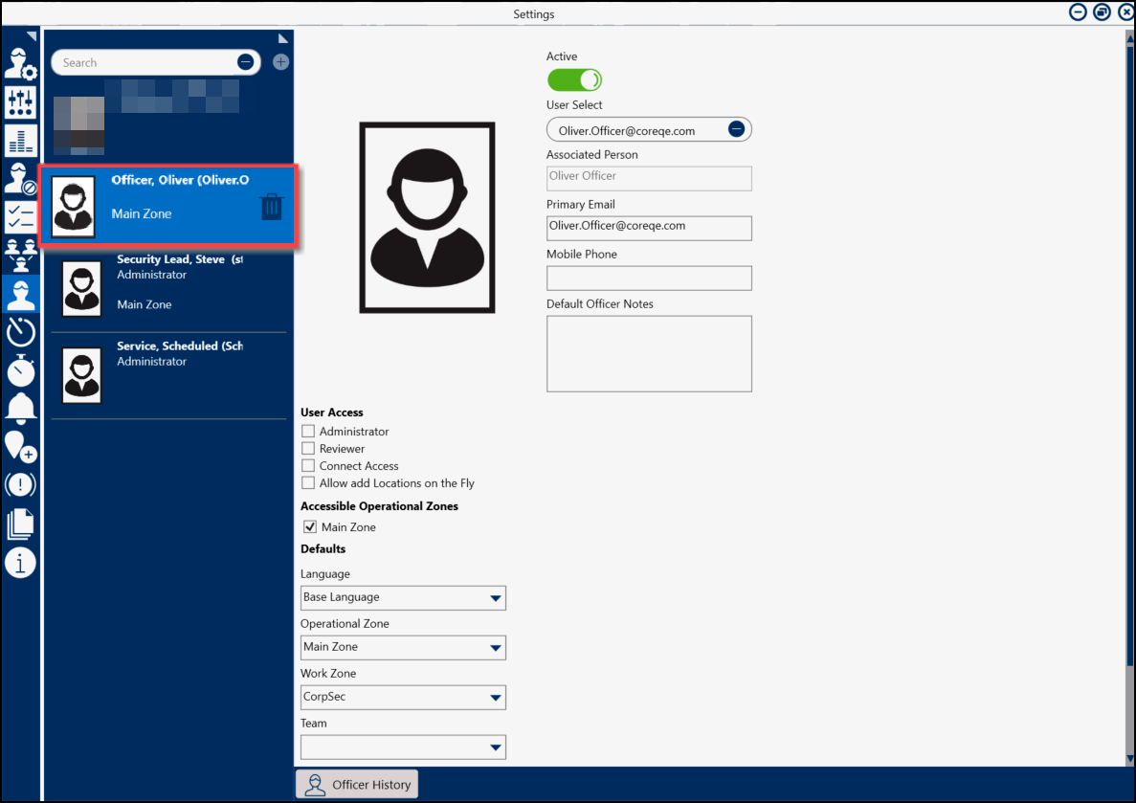Screen dimensions: 1136x803
Task: Open the Work Zone dropdown showing CorpSec
Action: (403, 698)
